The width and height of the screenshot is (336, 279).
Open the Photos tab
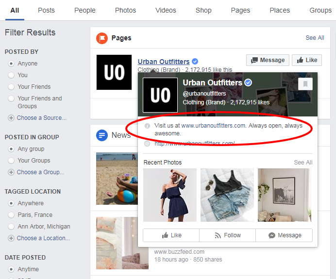[126, 10]
